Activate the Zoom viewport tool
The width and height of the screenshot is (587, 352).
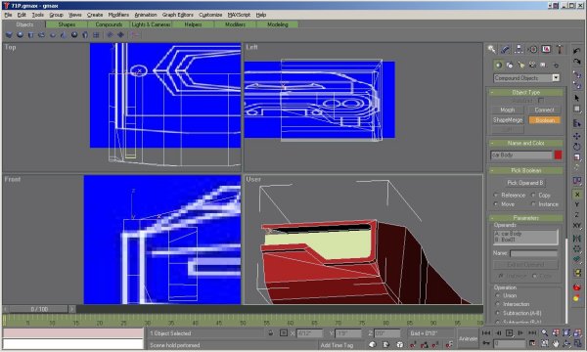[544, 332]
